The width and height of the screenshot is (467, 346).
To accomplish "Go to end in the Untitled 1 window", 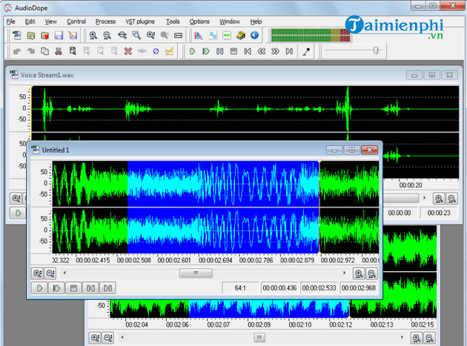I will pos(107,288).
